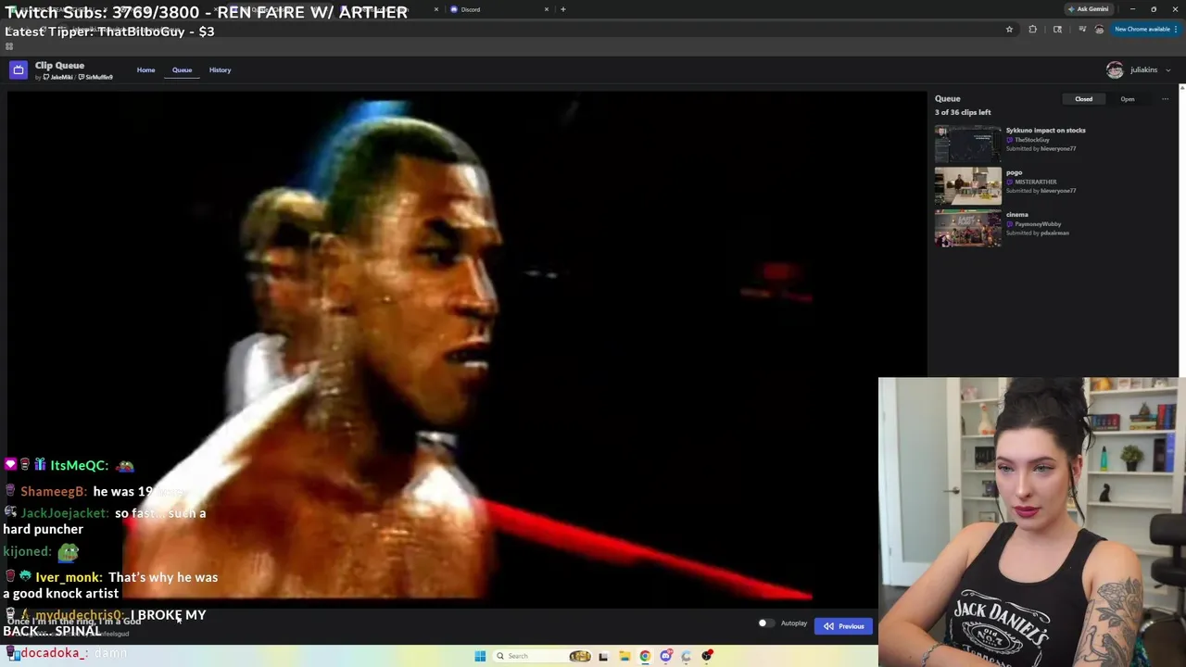The width and height of the screenshot is (1186, 667).
Task: Click the Ask Gemini button in Chrome
Action: pyautogui.click(x=1088, y=9)
